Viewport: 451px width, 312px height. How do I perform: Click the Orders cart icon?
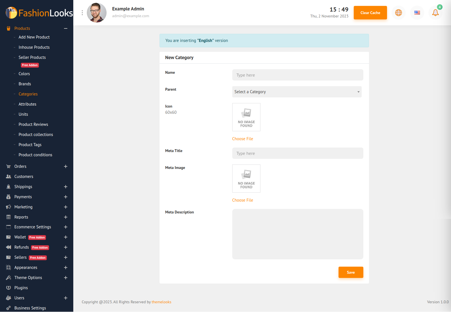click(x=8, y=166)
